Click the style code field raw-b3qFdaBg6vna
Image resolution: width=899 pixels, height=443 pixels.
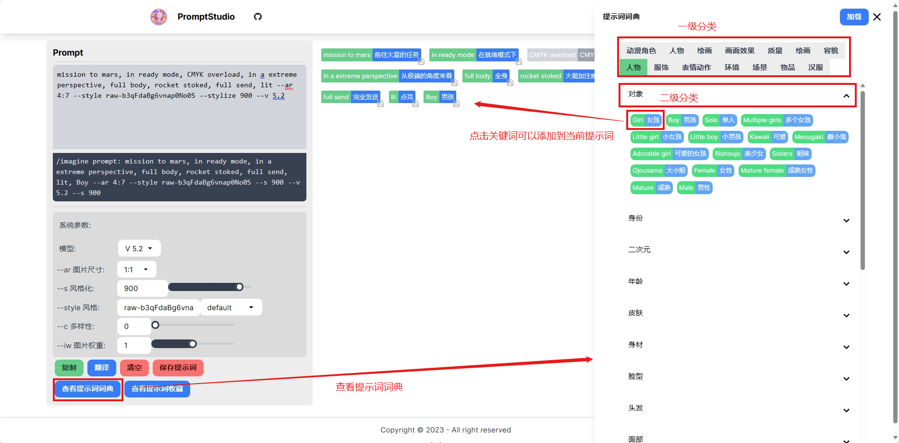pyautogui.click(x=158, y=307)
